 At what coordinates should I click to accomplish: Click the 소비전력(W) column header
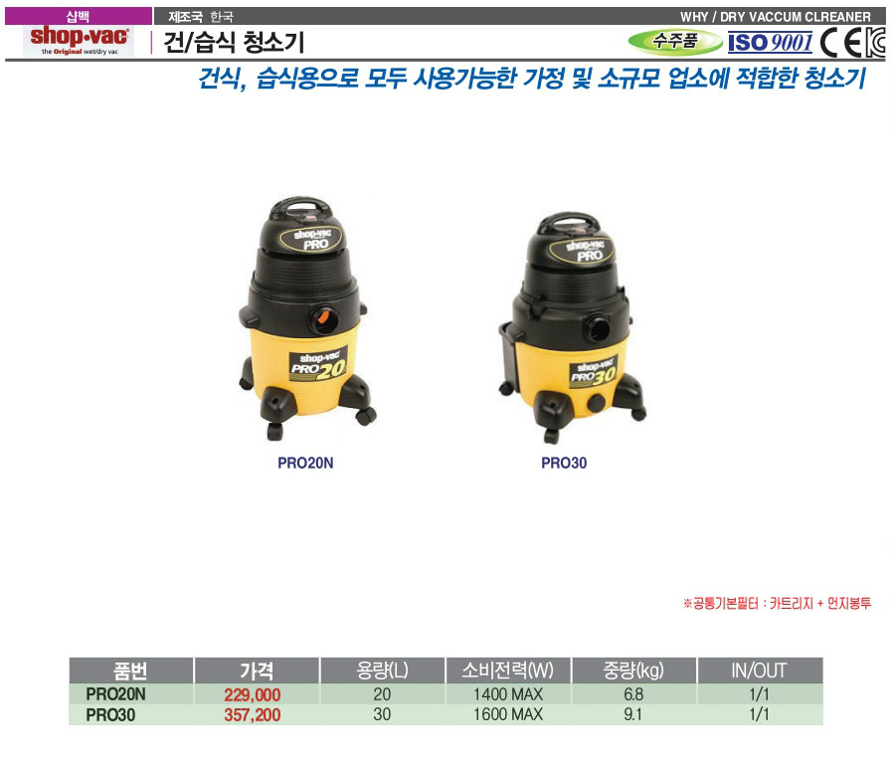507,670
